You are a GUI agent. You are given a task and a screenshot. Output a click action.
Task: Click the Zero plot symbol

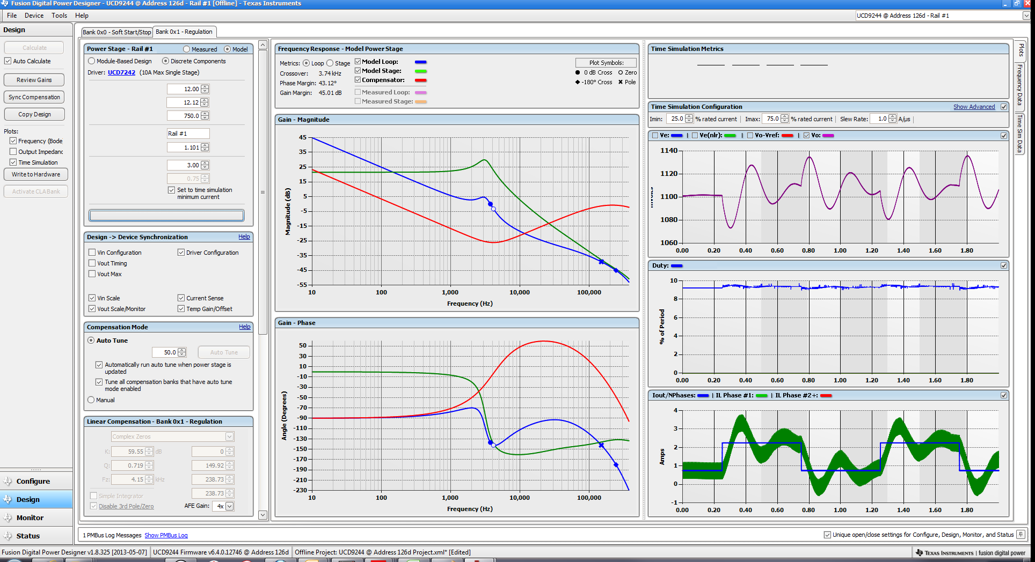[x=621, y=72]
